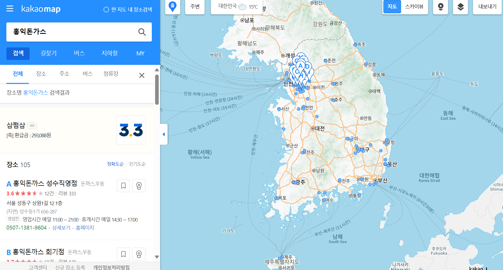Sort results by 인기도순

(137, 164)
